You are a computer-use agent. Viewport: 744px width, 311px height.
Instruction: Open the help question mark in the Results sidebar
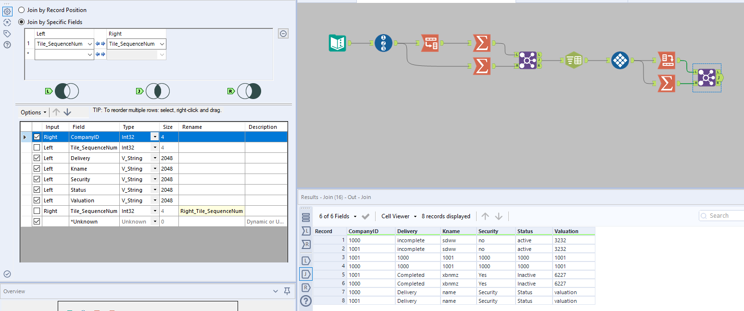pyautogui.click(x=305, y=301)
